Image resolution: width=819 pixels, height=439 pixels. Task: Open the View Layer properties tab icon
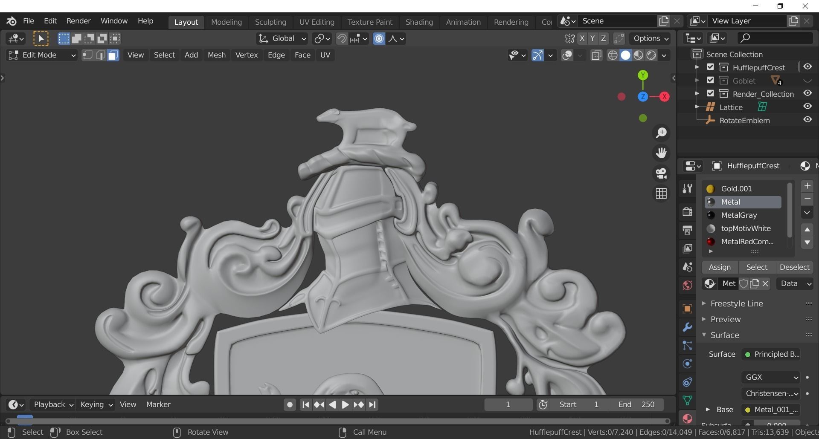click(x=687, y=248)
